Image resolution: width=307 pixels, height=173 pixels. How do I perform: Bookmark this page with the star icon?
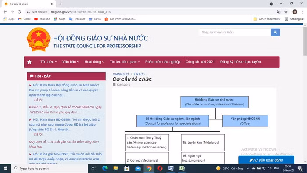(x=286, y=12)
